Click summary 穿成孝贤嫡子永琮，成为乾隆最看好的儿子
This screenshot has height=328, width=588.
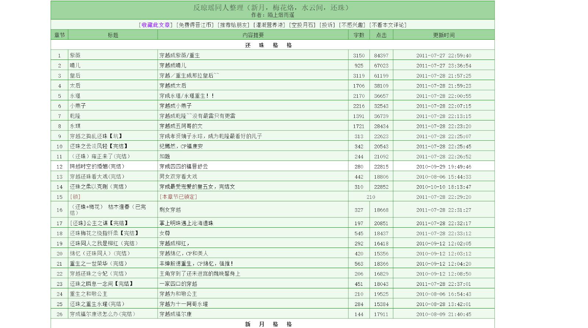pos(211,136)
